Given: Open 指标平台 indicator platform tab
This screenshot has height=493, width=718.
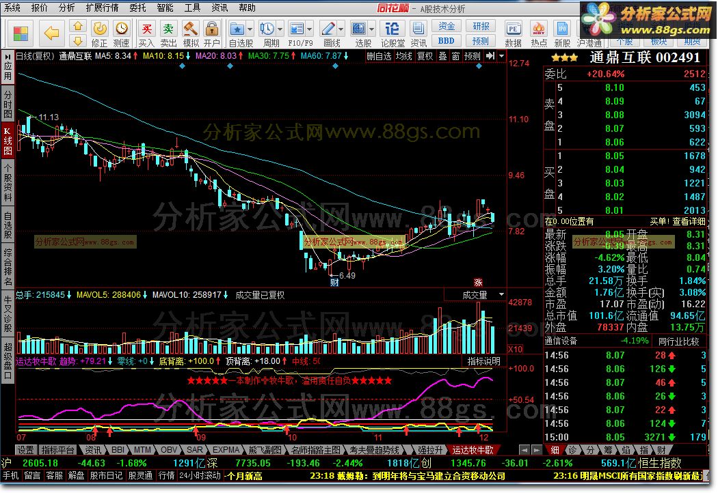Looking at the screenshot, I should coord(57,450).
